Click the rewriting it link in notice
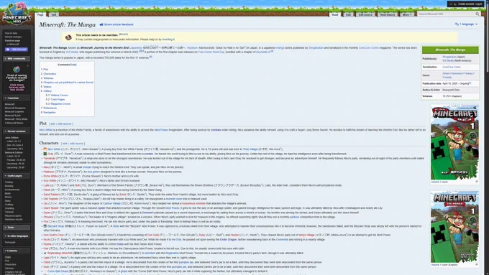Image resolution: width=489 pixels, height=275 pixels. (168, 39)
